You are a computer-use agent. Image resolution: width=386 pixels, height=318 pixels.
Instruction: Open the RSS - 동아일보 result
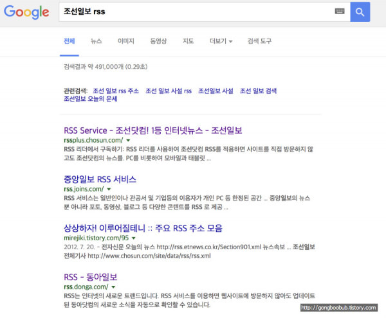pos(90,277)
